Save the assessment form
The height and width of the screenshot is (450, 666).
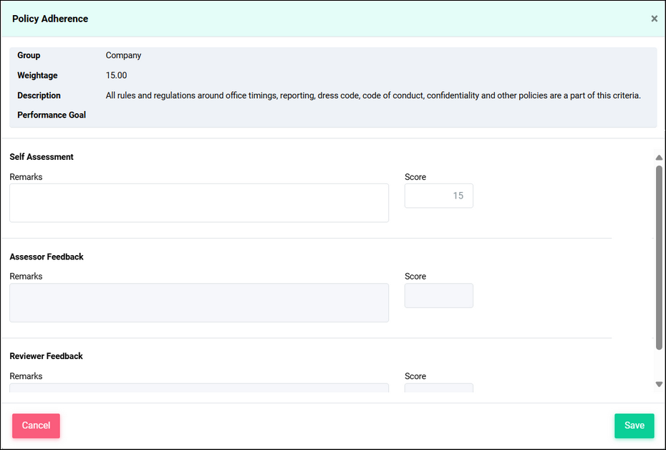pyautogui.click(x=634, y=426)
